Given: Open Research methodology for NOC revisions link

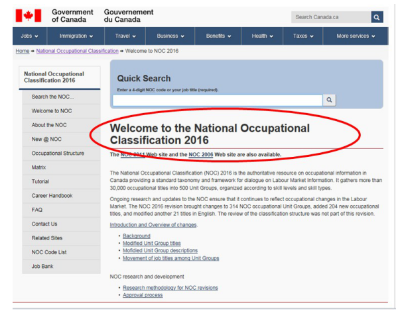Looking at the screenshot, I should coord(170,288).
